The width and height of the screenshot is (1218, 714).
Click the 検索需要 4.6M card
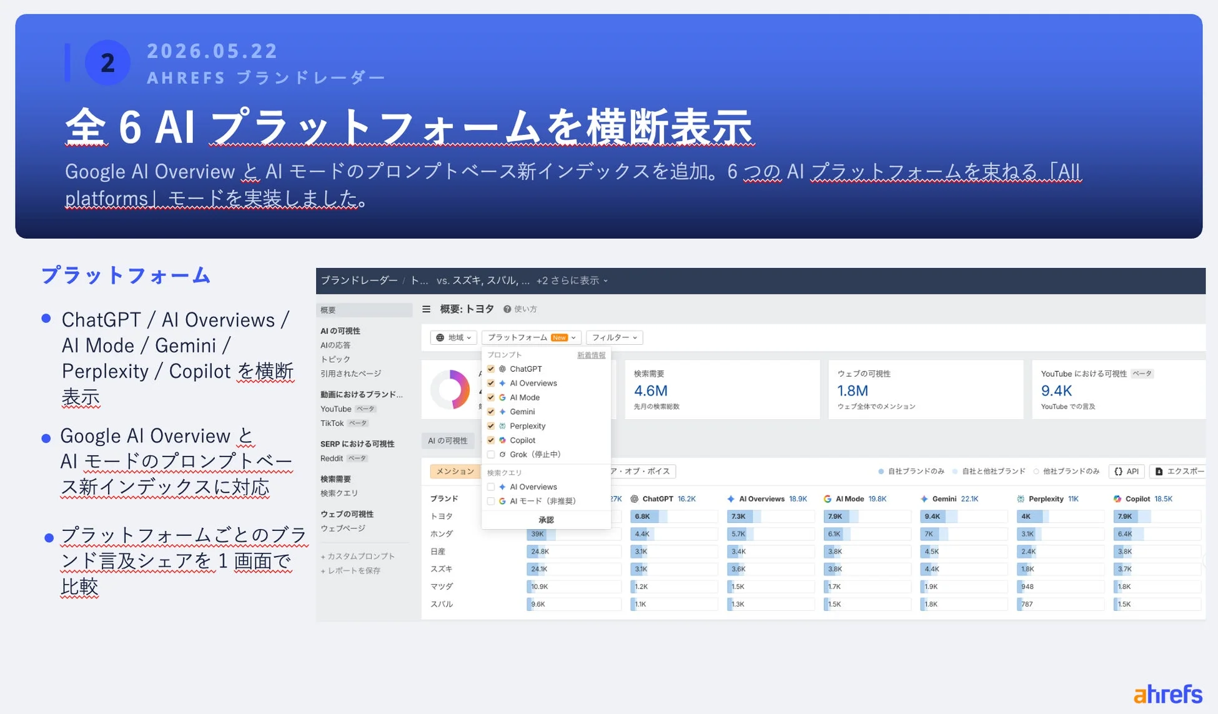click(722, 389)
